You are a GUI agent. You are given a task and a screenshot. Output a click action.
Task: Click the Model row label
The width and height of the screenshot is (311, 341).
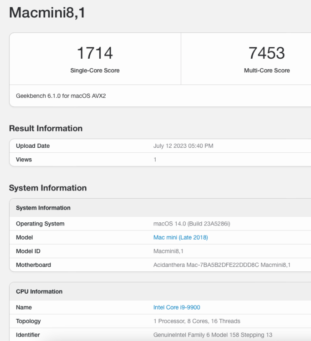coord(25,237)
